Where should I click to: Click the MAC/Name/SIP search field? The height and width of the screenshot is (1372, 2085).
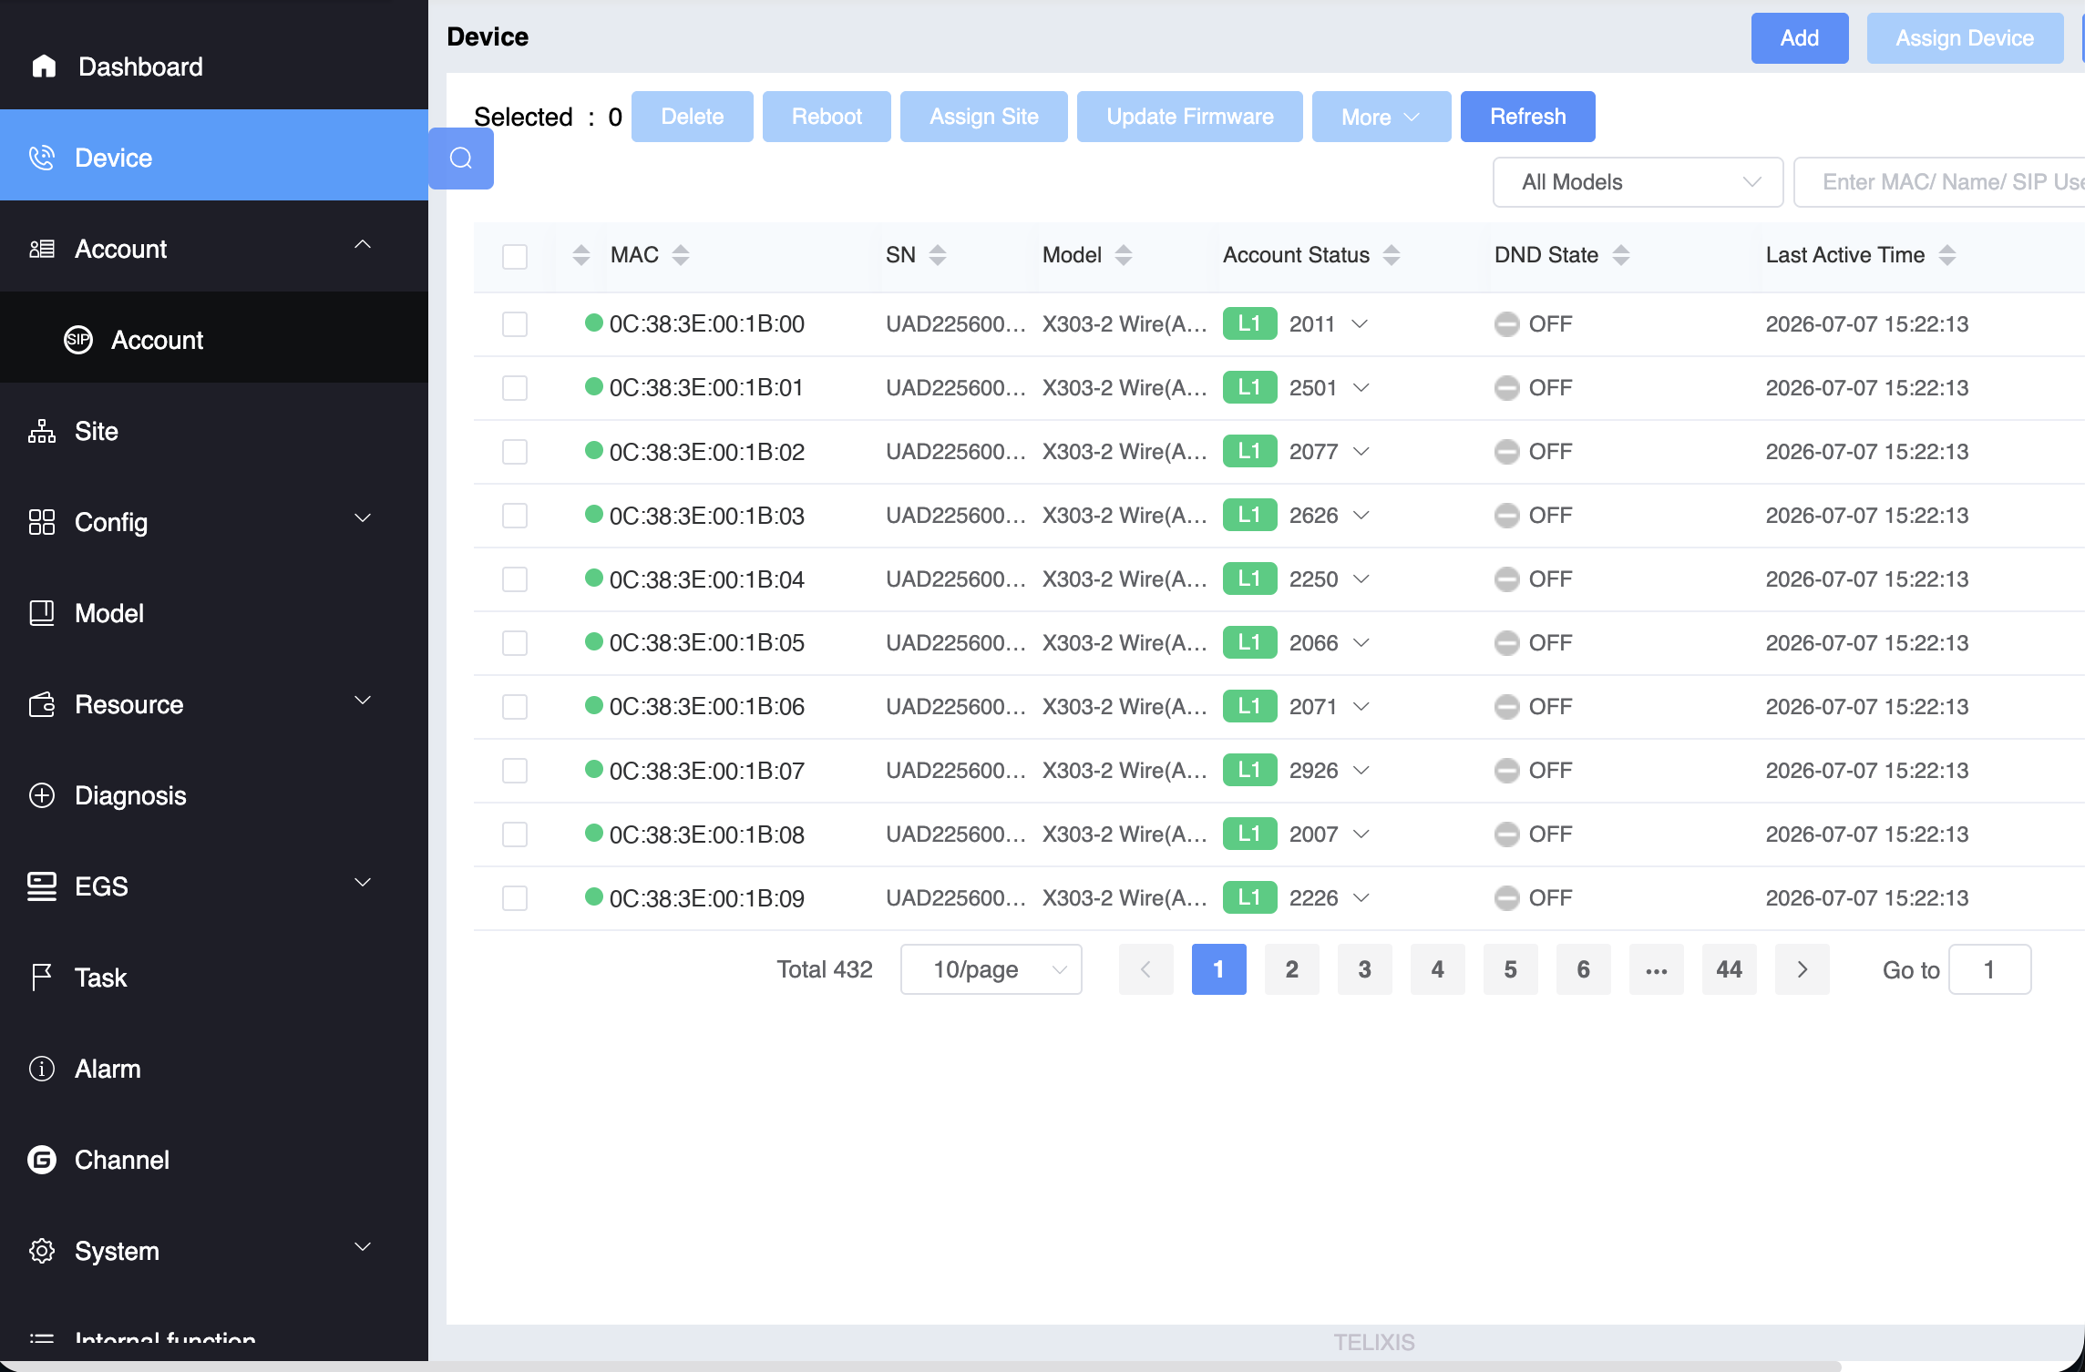(x=1939, y=182)
